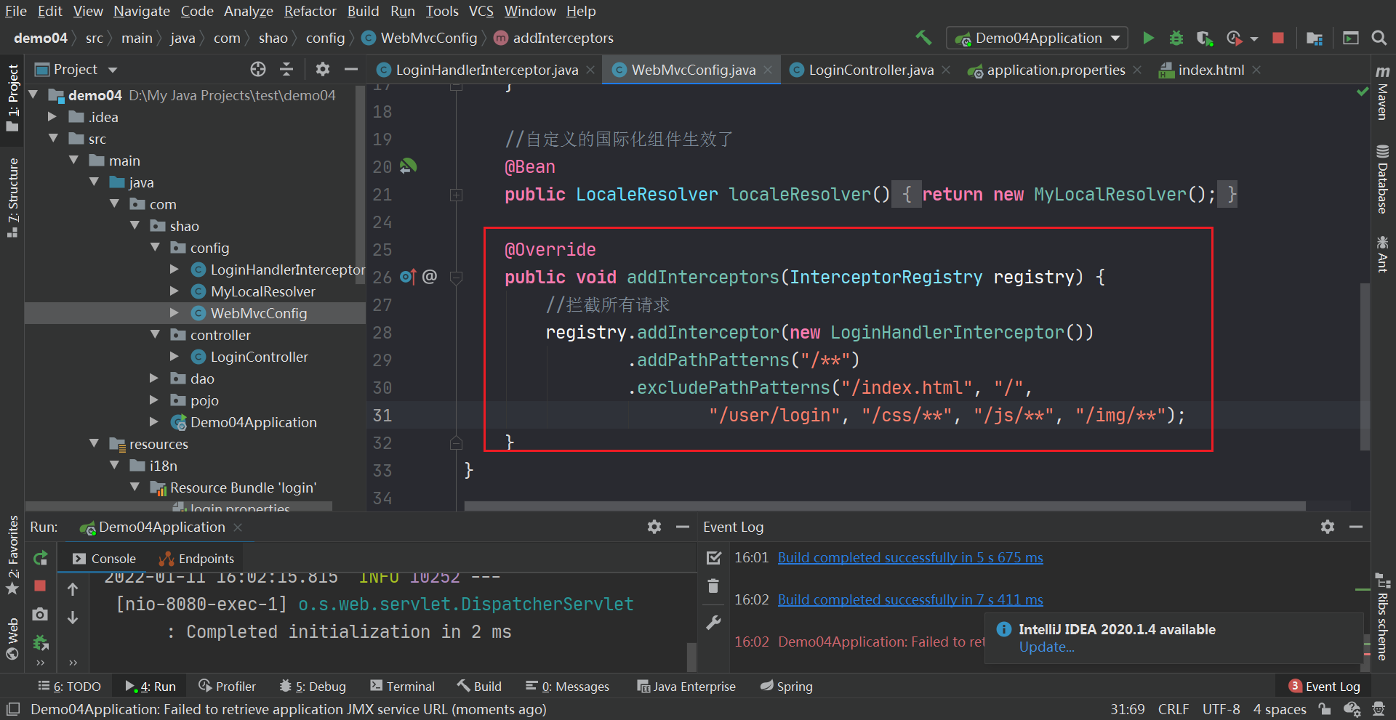Collapse the resources folder node
The width and height of the screenshot is (1396, 720).
[x=94, y=444]
